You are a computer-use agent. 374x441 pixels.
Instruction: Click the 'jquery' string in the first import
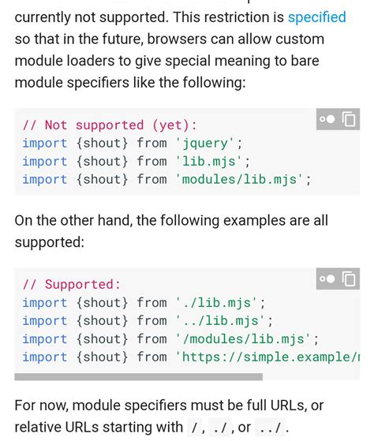(x=204, y=144)
